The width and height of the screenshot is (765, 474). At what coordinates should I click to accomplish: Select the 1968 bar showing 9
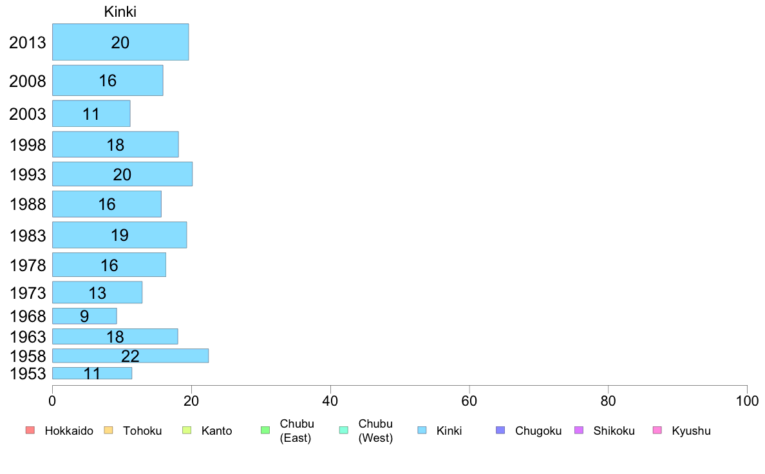[84, 316]
